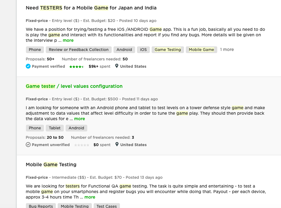
Task: Click the blue Payment verified badge icon
Action: [x=28, y=66]
